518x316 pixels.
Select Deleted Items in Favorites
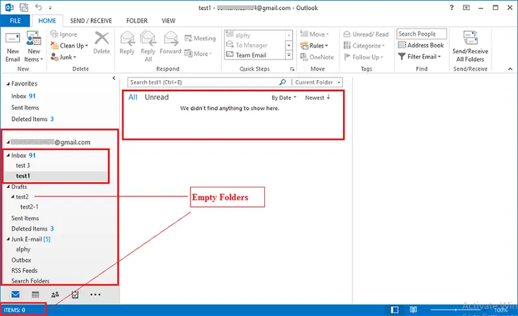[x=29, y=119]
